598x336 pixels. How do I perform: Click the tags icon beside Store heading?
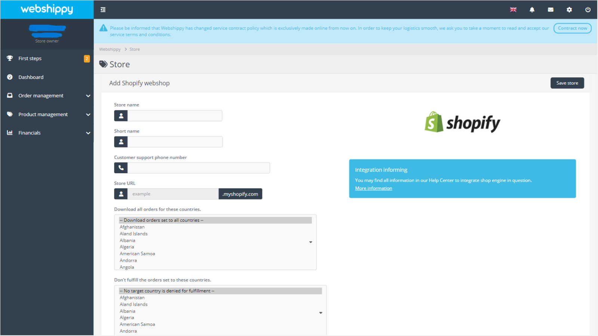[103, 64]
